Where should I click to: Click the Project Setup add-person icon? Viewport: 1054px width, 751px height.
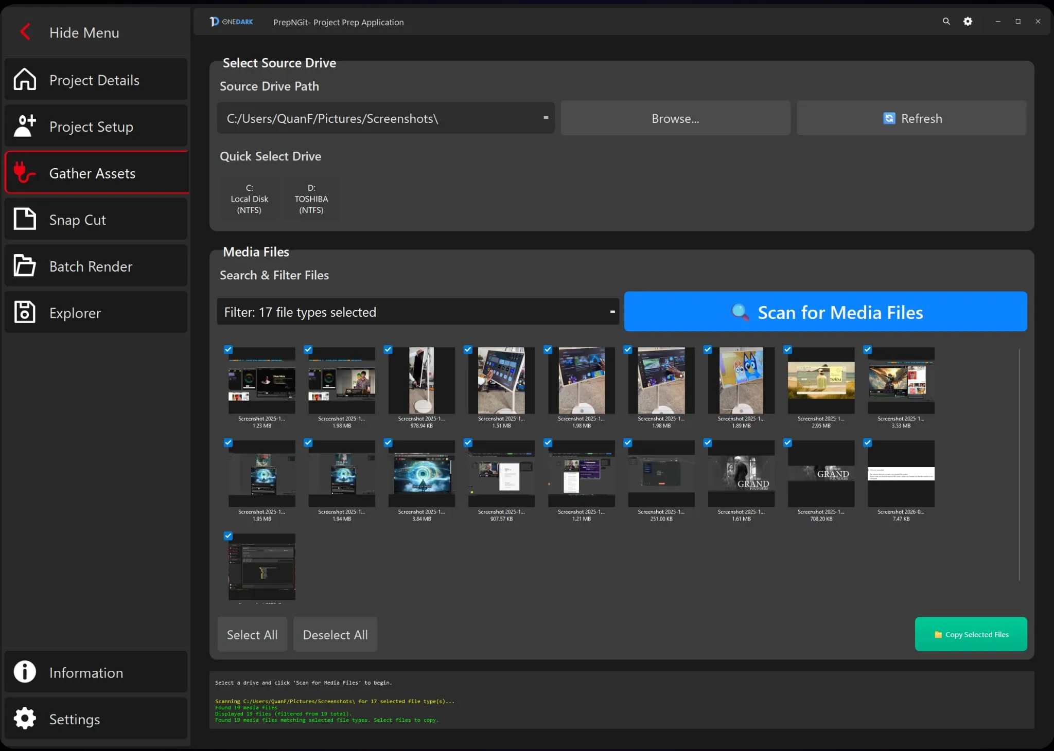25,126
